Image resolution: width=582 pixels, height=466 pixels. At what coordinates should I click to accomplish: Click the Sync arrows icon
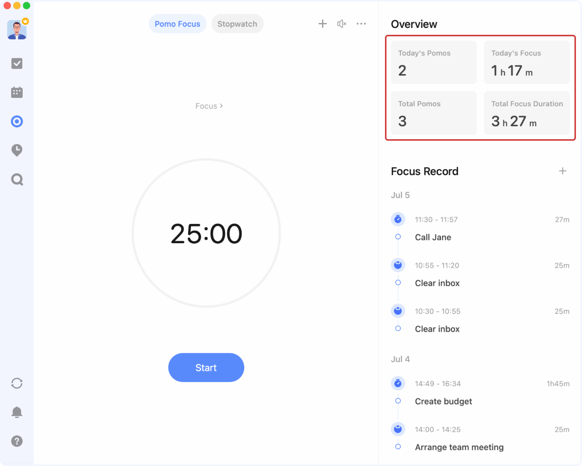(x=17, y=383)
